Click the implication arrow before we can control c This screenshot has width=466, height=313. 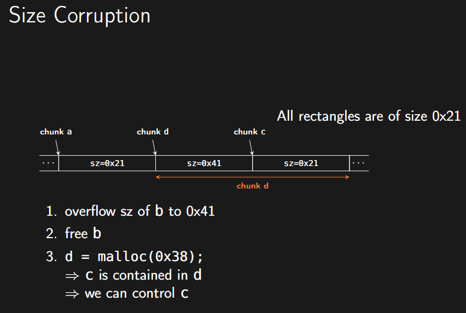[x=72, y=294]
